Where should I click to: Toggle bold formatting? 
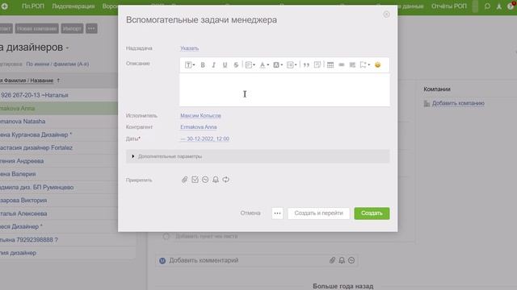point(203,64)
